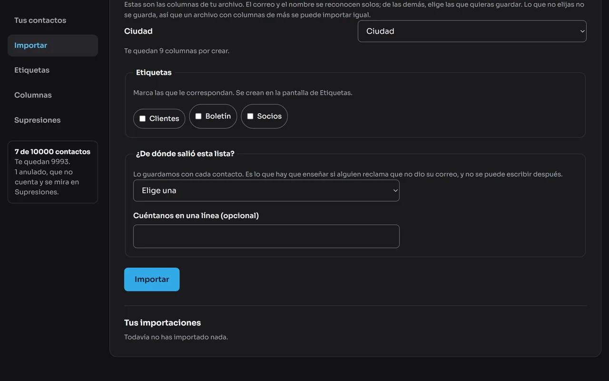The image size is (609, 381).
Task: Enable the Socios tag checkbox
Action: (250, 116)
